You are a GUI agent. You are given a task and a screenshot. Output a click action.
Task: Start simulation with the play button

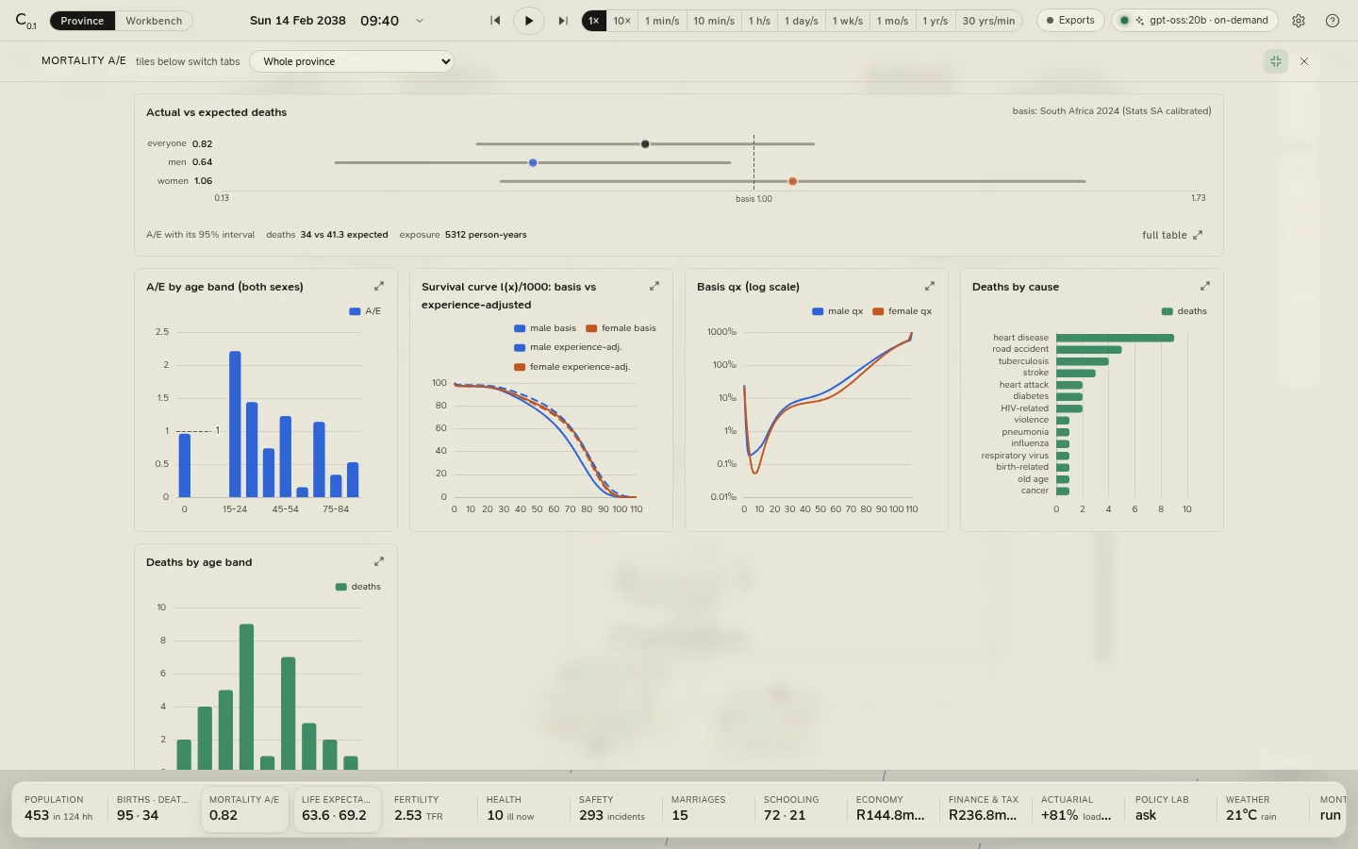pyautogui.click(x=529, y=21)
